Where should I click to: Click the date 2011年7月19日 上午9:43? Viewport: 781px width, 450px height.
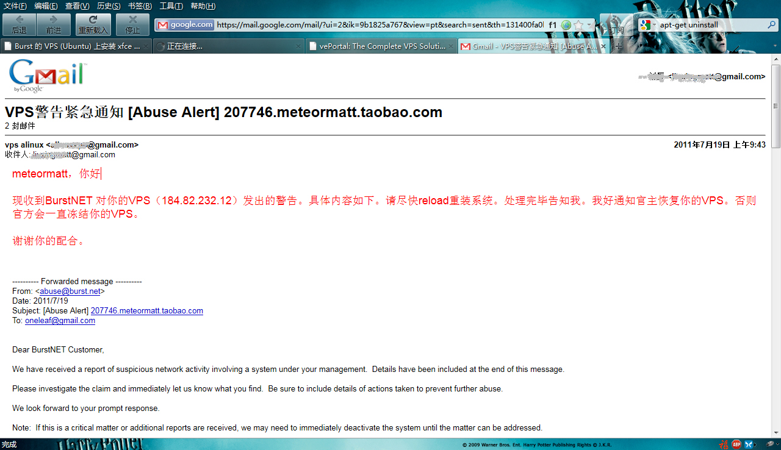[x=719, y=145]
